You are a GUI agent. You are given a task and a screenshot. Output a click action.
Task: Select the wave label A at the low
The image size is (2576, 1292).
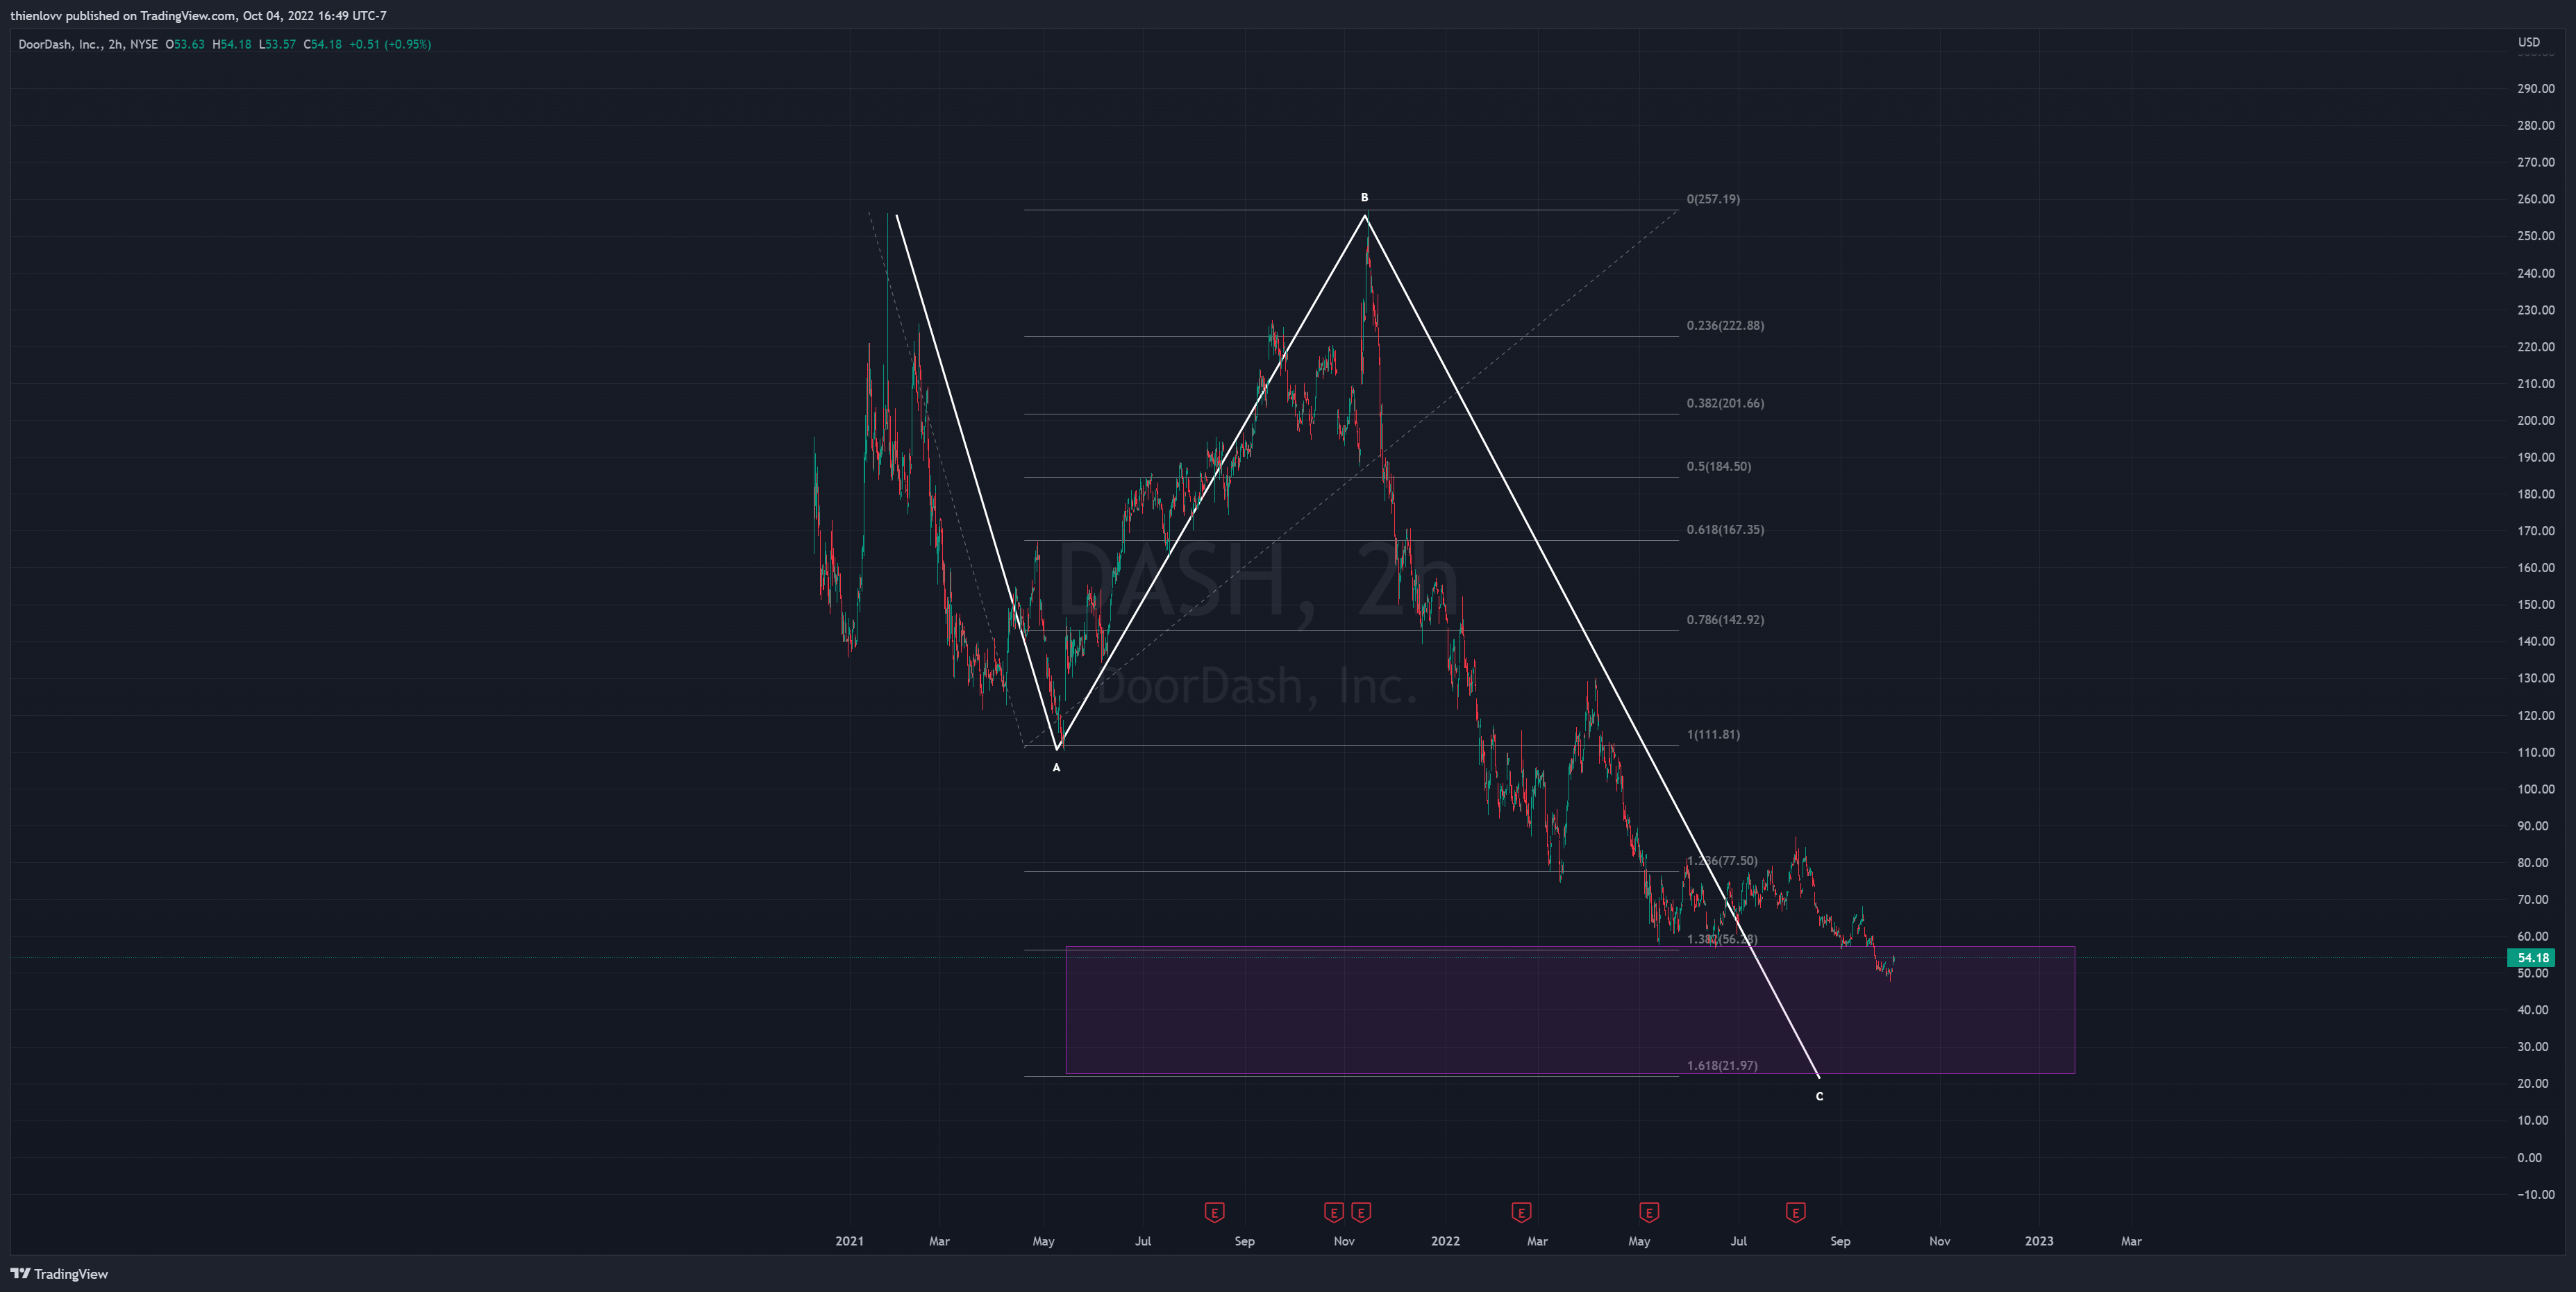click(x=1056, y=767)
